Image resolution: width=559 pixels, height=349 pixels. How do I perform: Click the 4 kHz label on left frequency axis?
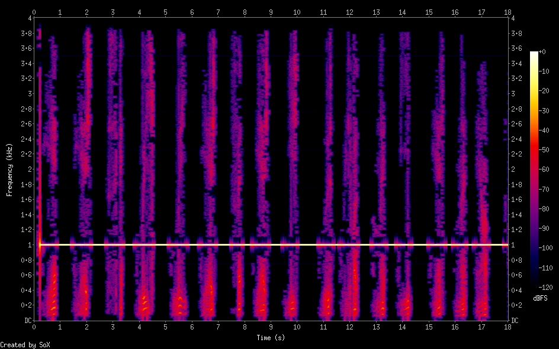(x=28, y=18)
